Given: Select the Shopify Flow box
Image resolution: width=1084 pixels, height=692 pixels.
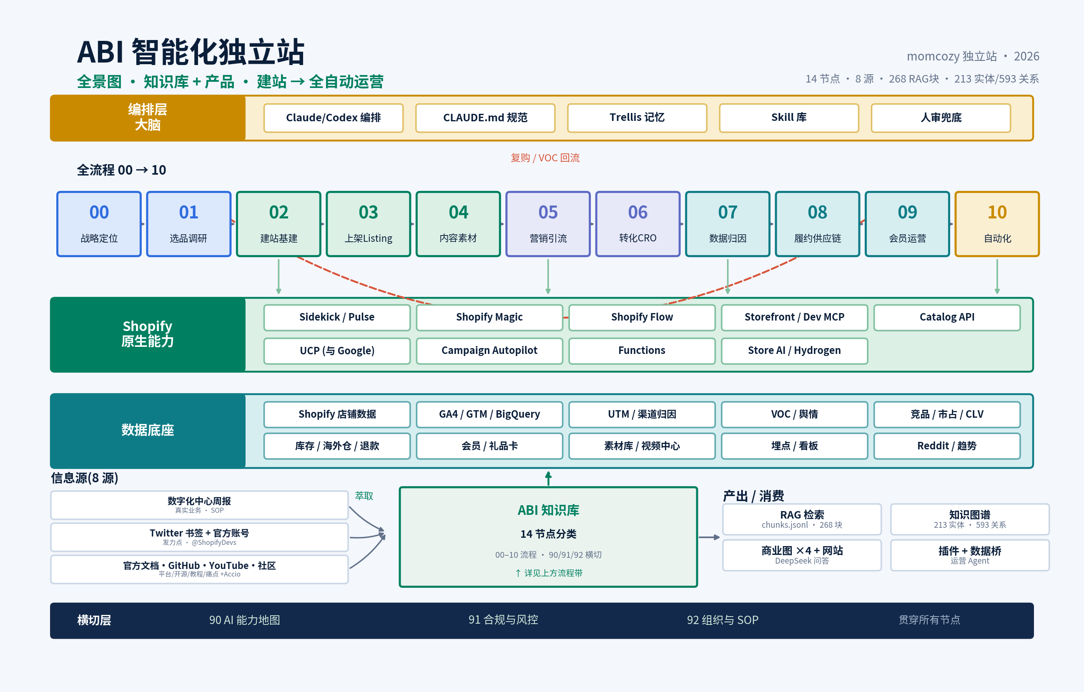Looking at the screenshot, I should (642, 317).
